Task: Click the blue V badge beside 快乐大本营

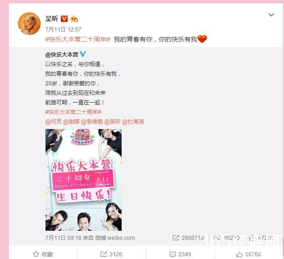Action: 83,54
